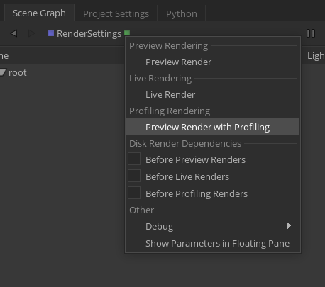Click the blue square beside RenderSettings
325x287 pixels.
click(x=51, y=33)
